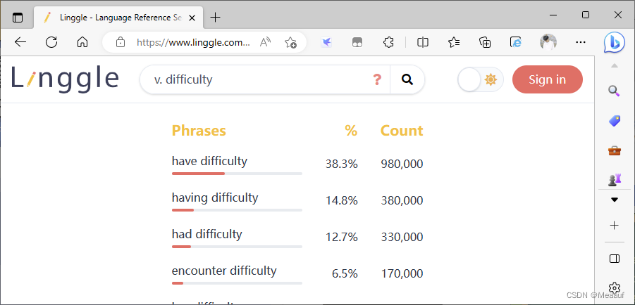Open a new browser tab
Image resolution: width=635 pixels, height=305 pixels.
pyautogui.click(x=216, y=18)
